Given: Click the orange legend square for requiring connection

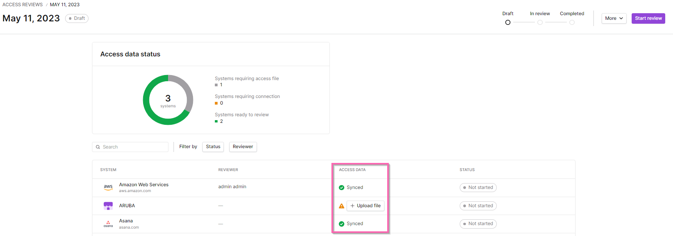Looking at the screenshot, I should [216, 103].
